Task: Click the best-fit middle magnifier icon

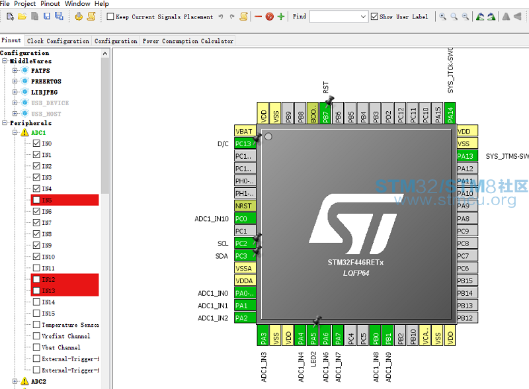Action: coord(454,17)
